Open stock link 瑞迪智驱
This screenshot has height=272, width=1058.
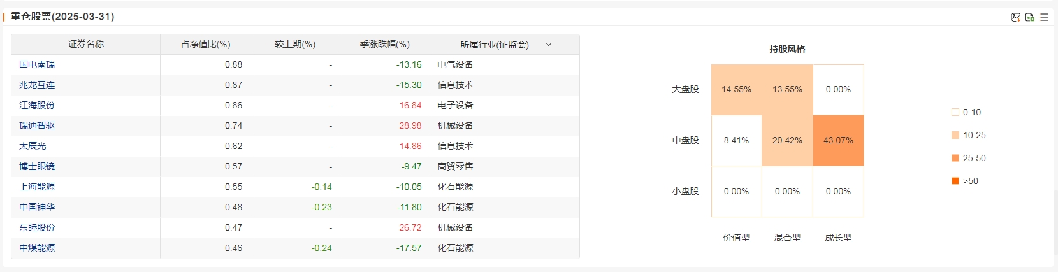click(37, 125)
